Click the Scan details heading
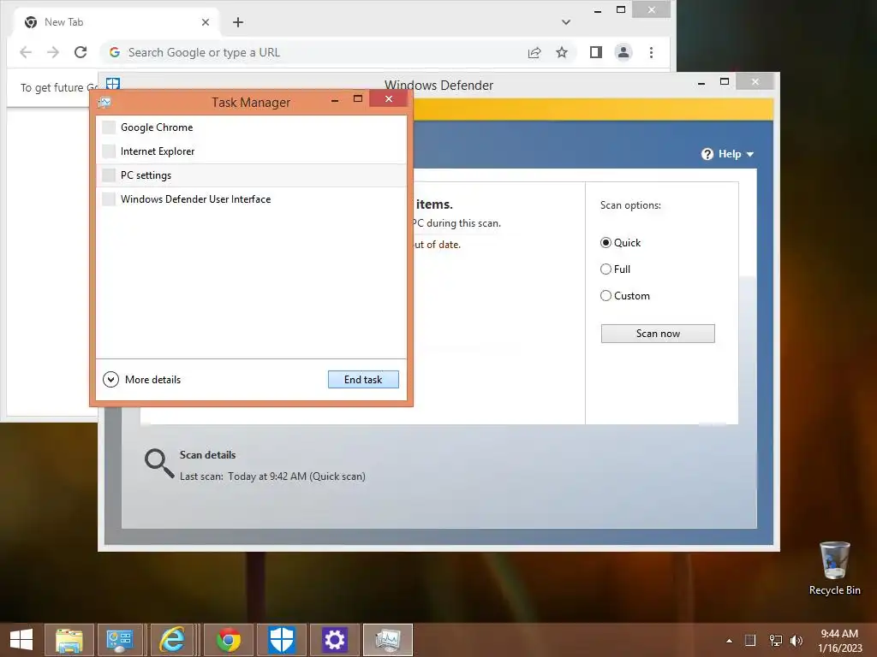Screen dimensions: 877x657 coord(207,455)
